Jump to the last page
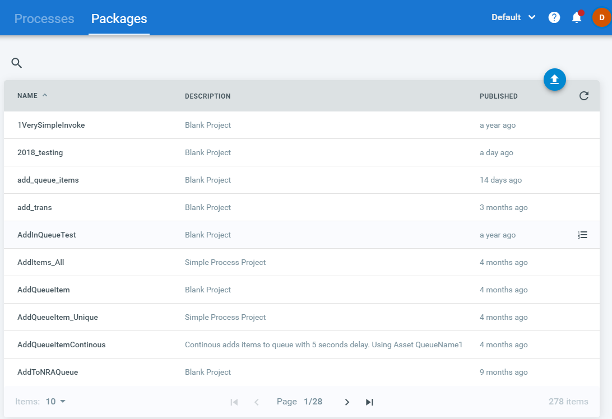This screenshot has width=612, height=419. point(369,402)
